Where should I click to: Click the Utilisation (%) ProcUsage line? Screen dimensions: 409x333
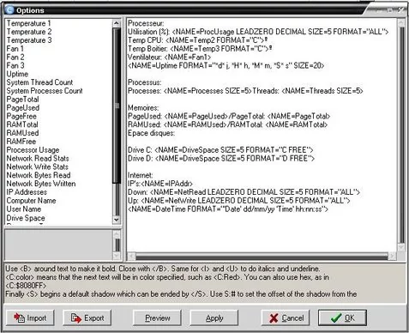tap(258, 32)
